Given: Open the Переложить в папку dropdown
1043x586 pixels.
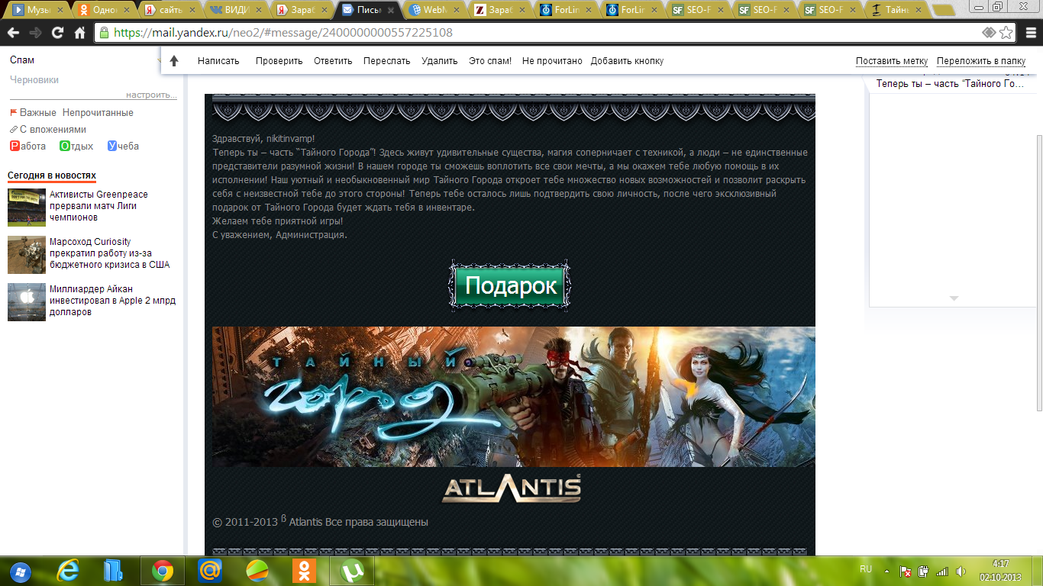Looking at the screenshot, I should coord(981,61).
